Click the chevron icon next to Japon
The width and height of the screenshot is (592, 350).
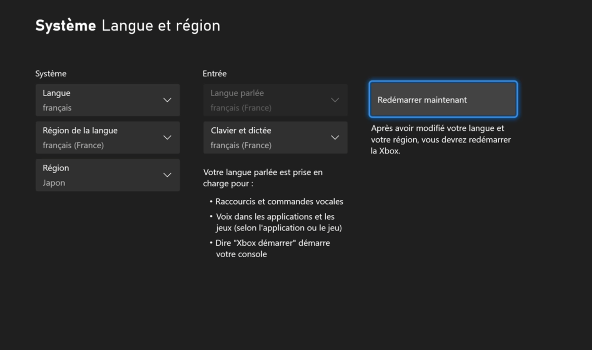(x=167, y=175)
